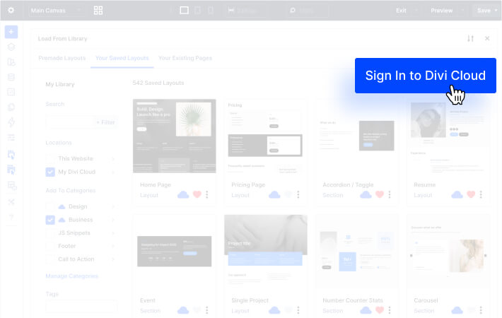
Task: Open three-dot menu on Event card
Action: [x=207, y=310]
